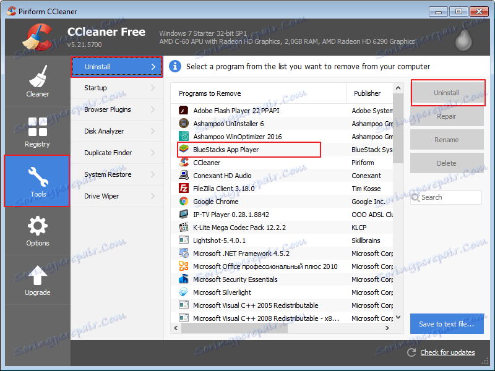Click the horizontal scrollbar right arrow
Image resolution: width=495 pixels, height=371 pixels.
pyautogui.click(x=387, y=328)
